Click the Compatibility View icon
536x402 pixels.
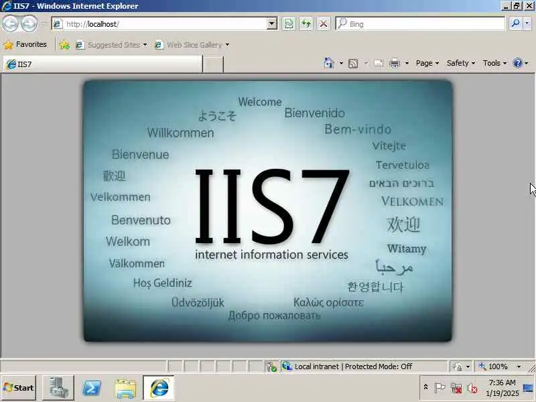point(289,24)
